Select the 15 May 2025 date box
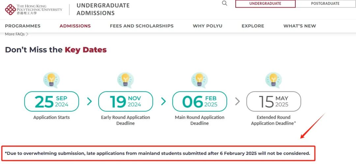Viewport: 356px width, 164px height. click(x=274, y=101)
